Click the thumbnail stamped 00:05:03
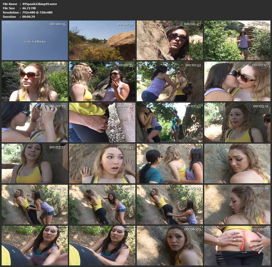The width and height of the screenshot is (272, 267). [170, 204]
